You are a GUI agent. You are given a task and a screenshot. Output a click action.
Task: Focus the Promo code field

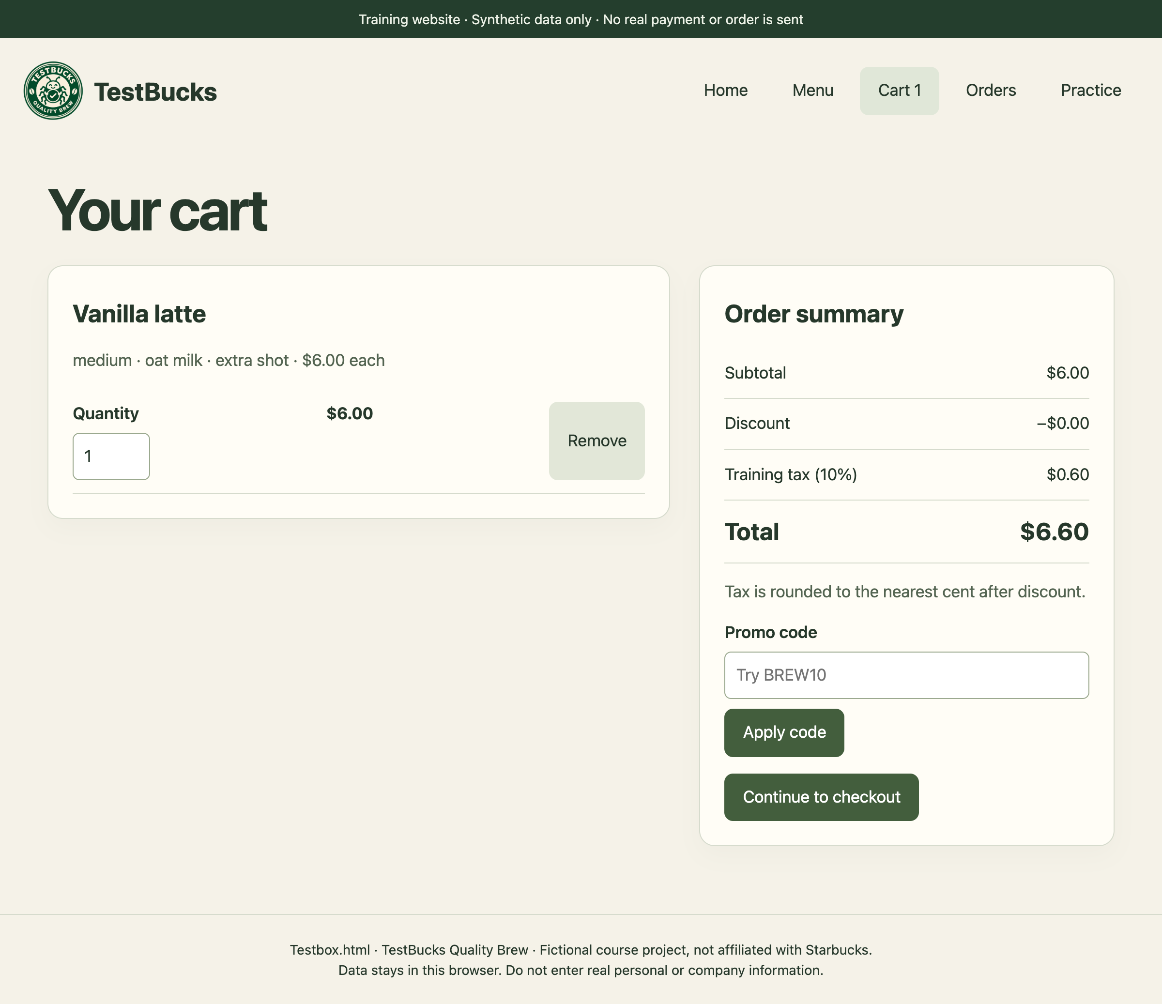click(x=906, y=675)
